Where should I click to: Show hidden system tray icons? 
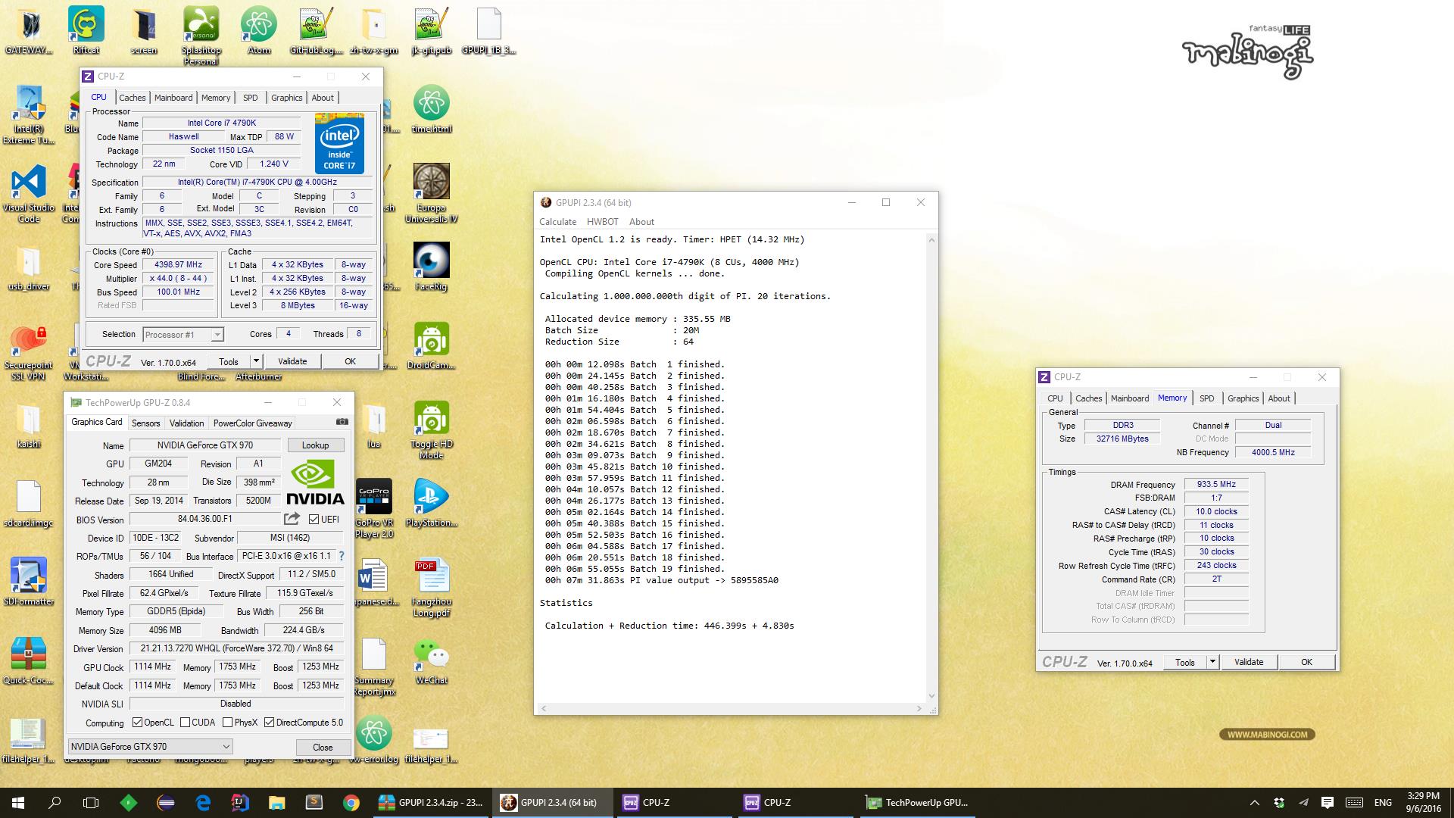(1254, 803)
